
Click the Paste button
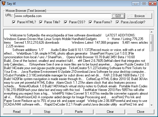pyautogui.click(x=79, y=112)
